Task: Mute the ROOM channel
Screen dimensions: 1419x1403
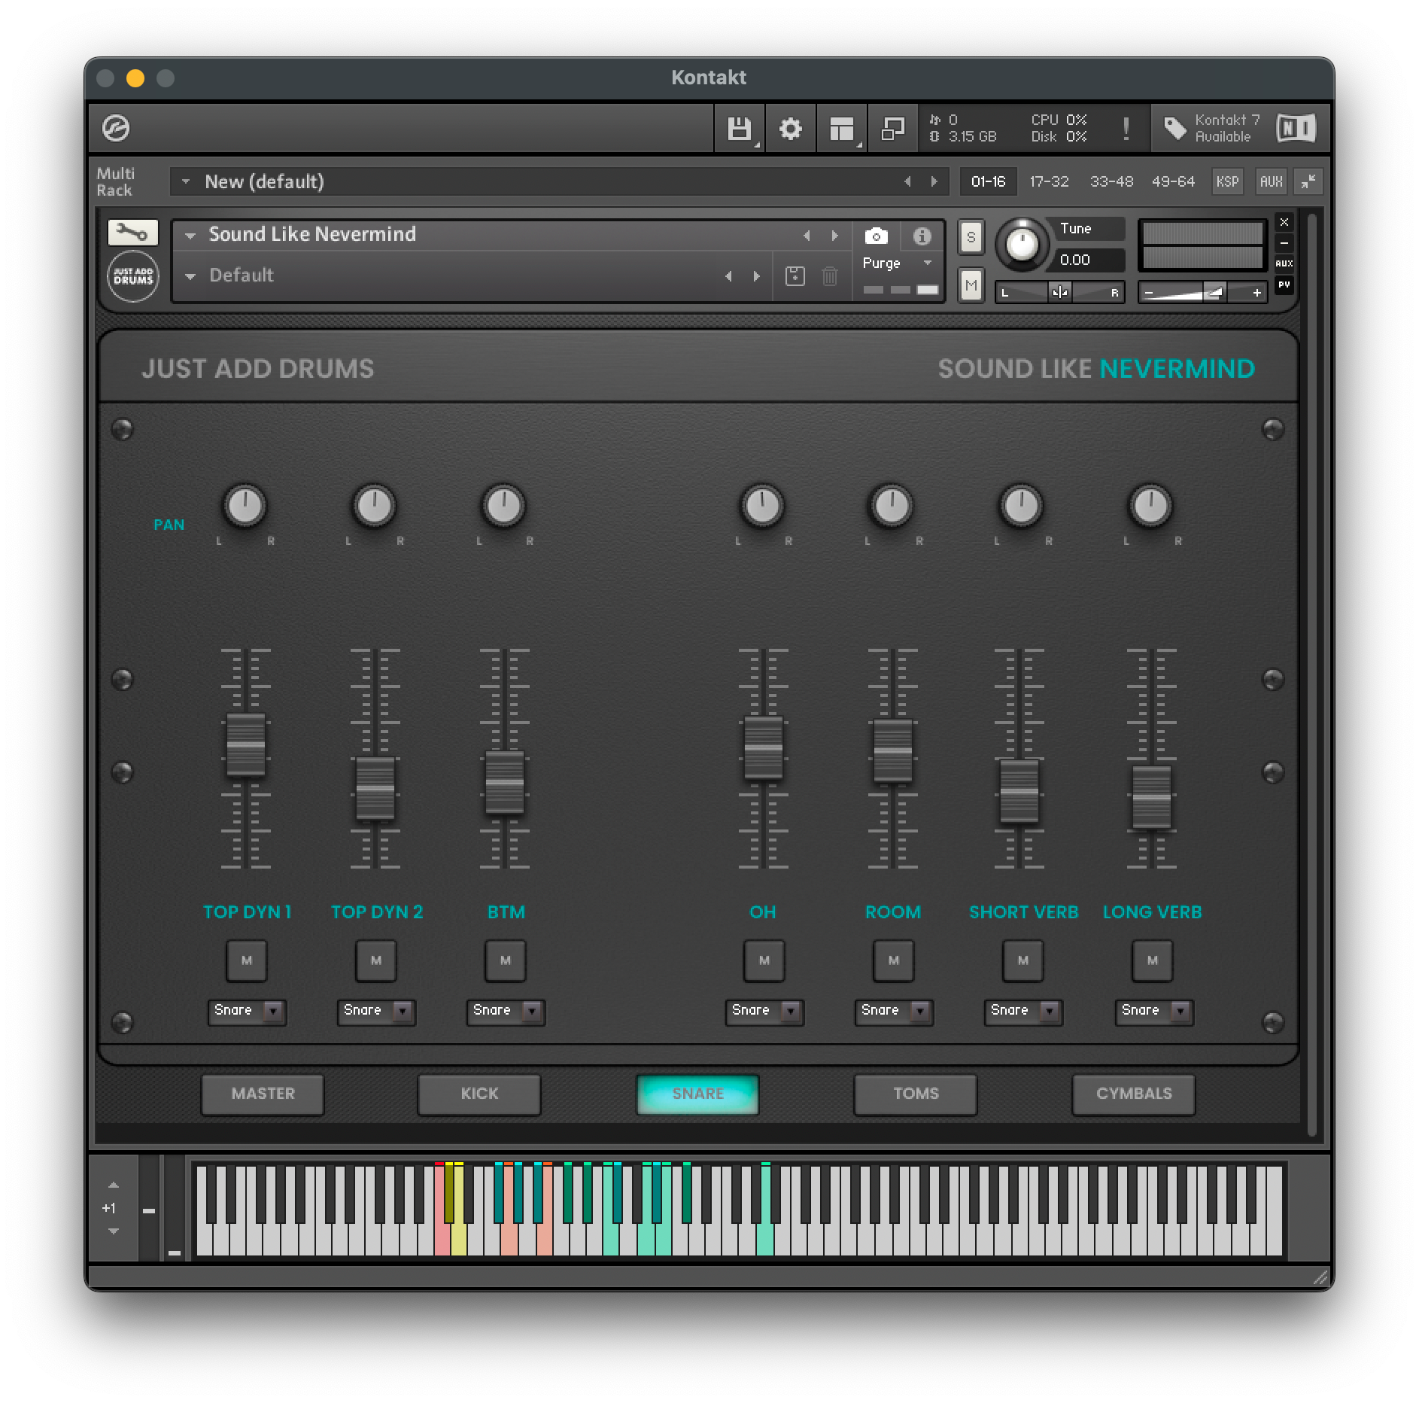Action: pyautogui.click(x=894, y=960)
